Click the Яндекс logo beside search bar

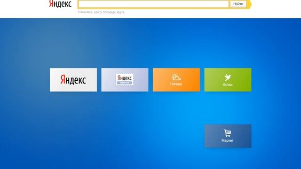[60, 4]
